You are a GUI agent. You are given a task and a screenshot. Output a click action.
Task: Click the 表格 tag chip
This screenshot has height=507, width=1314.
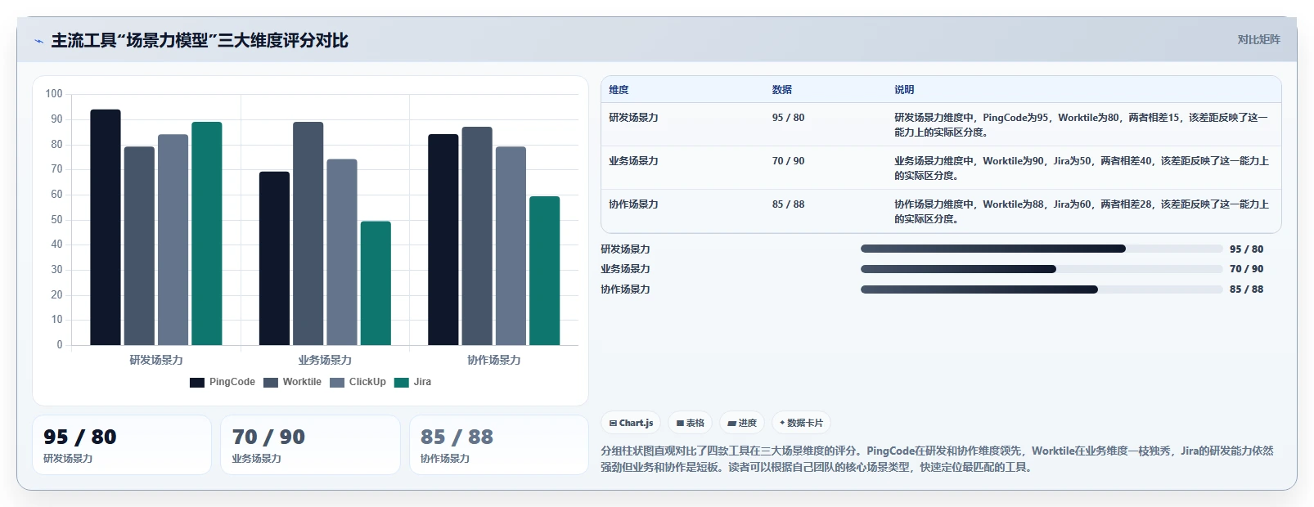tap(691, 423)
